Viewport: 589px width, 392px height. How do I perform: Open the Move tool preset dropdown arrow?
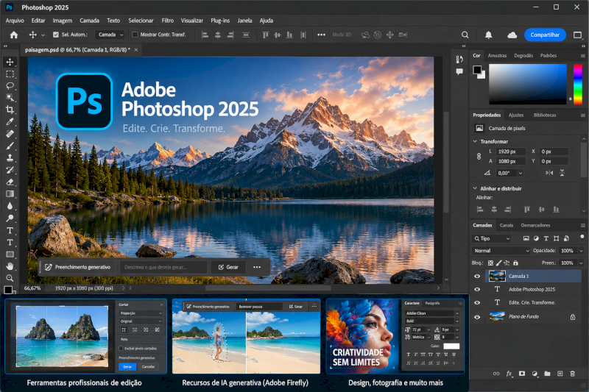pos(43,35)
